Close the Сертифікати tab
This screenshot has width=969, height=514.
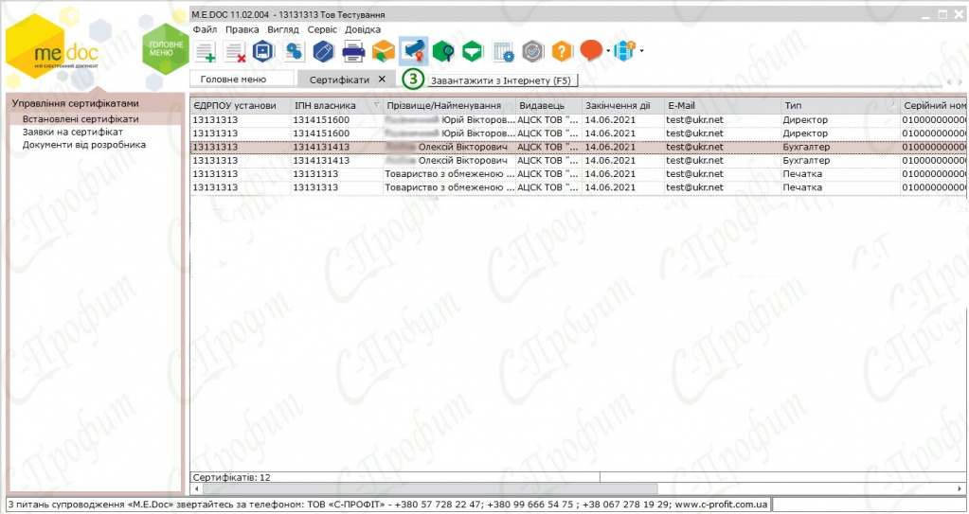tap(382, 80)
